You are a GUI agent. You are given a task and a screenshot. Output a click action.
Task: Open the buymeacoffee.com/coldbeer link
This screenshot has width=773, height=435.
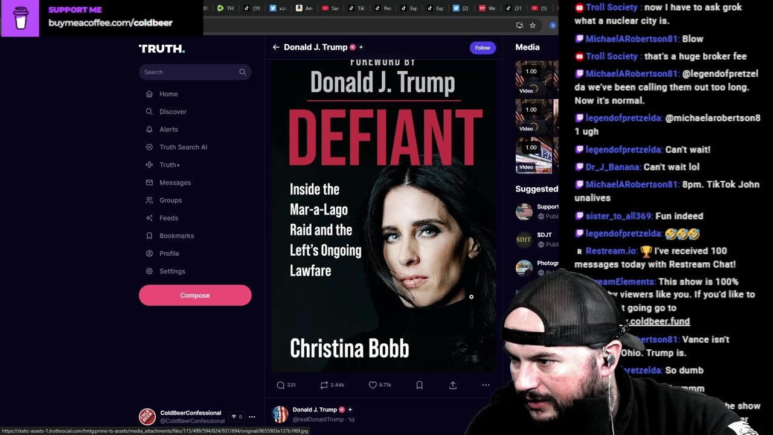coord(111,23)
